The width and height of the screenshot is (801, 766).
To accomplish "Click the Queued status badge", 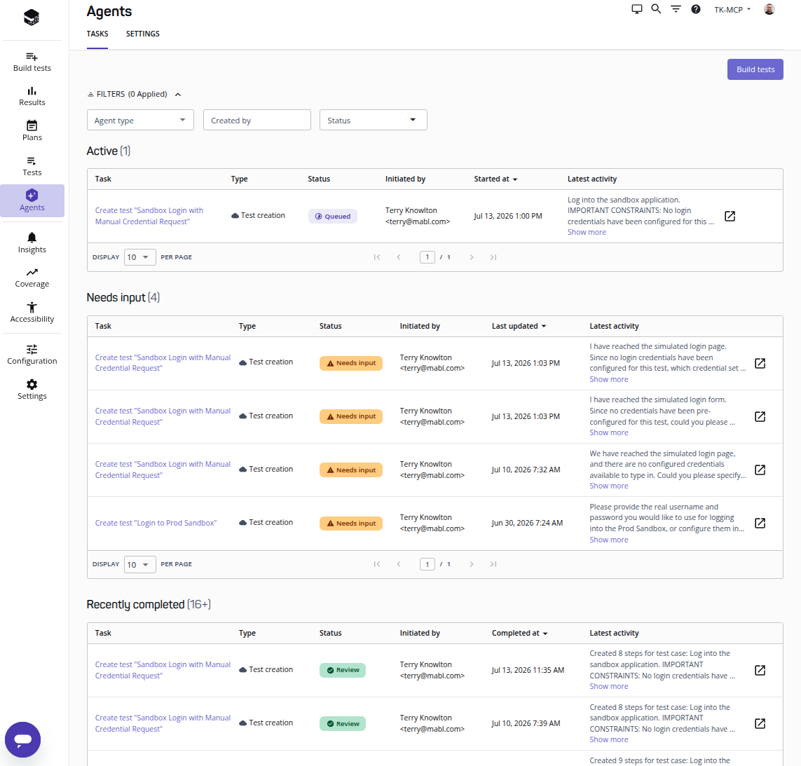I will [333, 216].
